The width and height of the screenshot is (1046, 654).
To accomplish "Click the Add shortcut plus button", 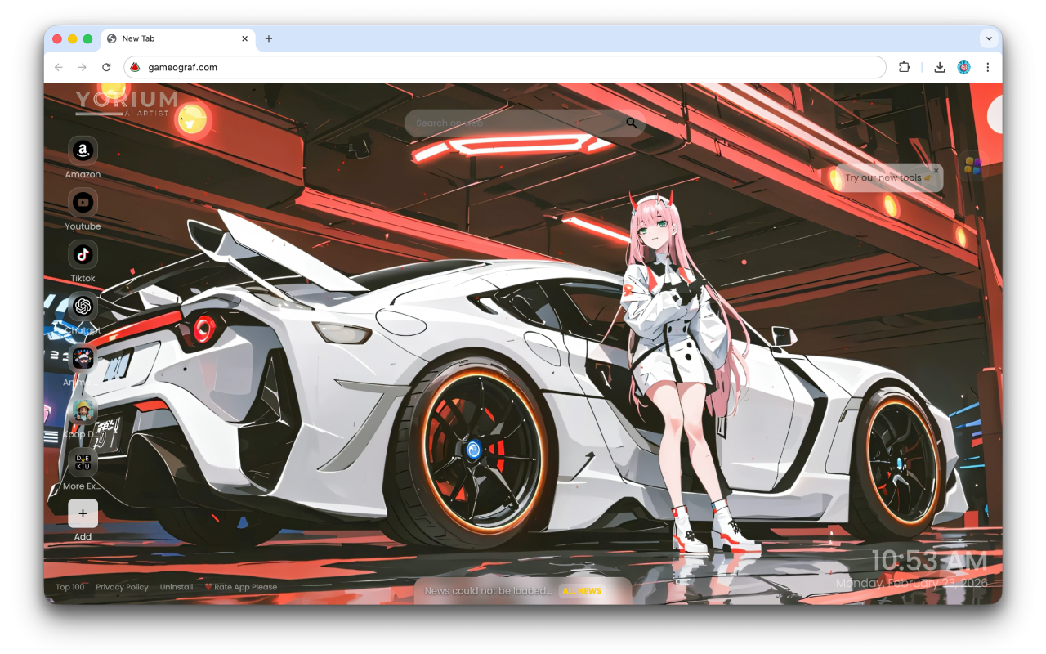I will [x=83, y=513].
